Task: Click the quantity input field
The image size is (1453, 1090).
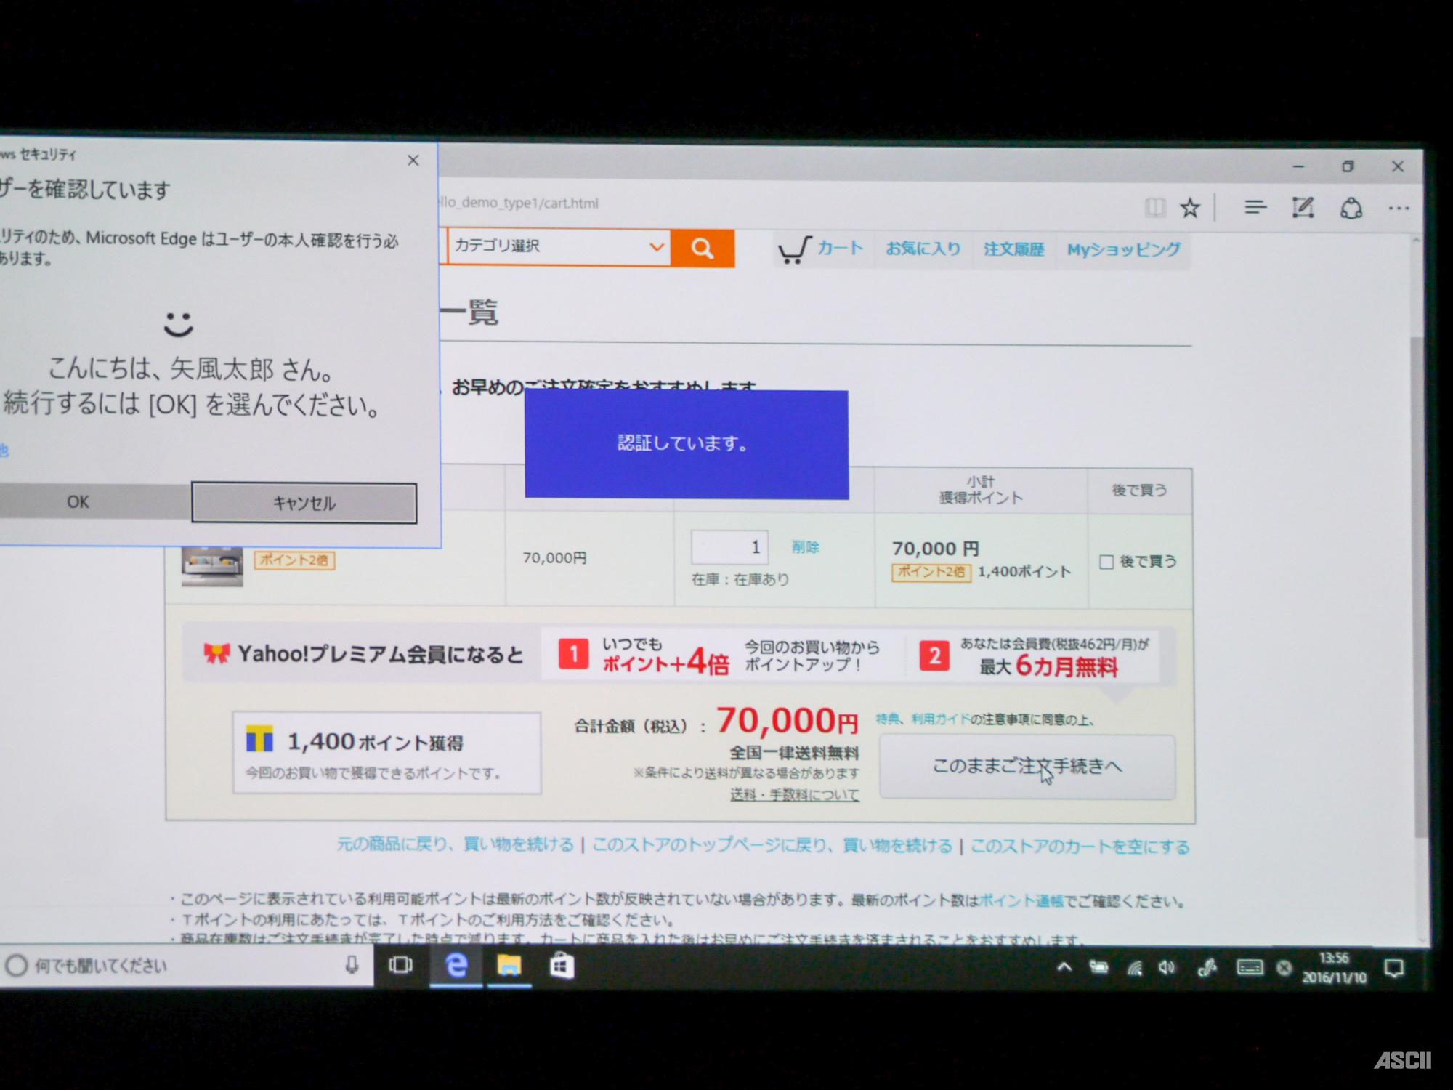Action: (x=729, y=547)
